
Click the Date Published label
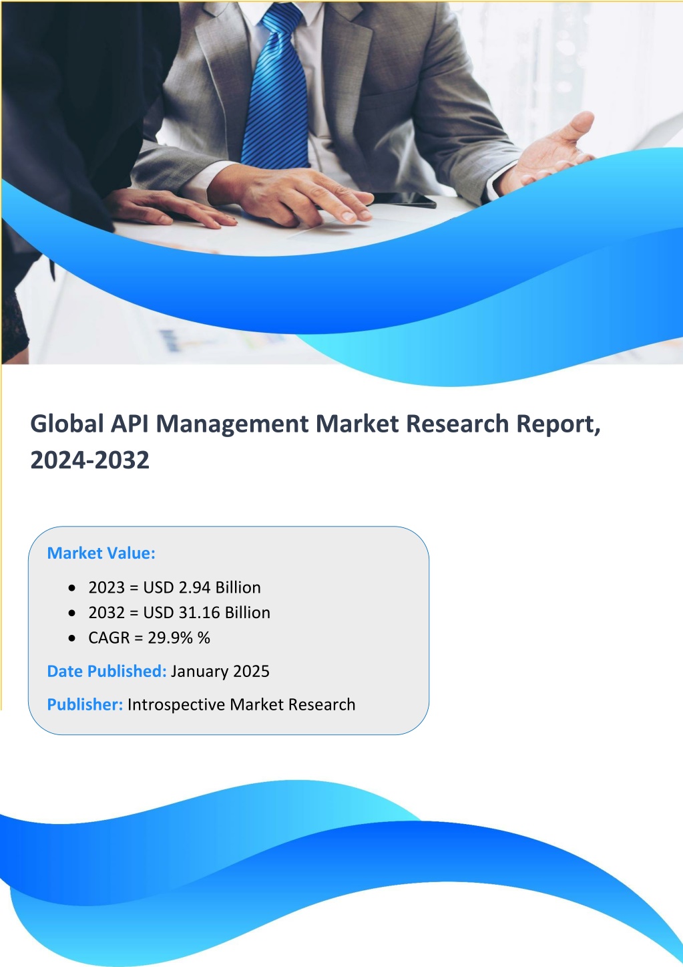(x=106, y=672)
